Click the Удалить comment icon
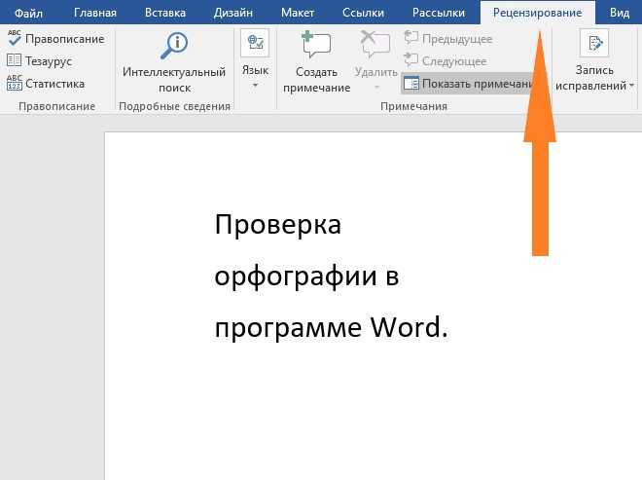 point(375,44)
